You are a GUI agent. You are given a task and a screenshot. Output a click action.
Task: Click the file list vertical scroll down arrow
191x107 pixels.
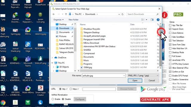[161, 68]
